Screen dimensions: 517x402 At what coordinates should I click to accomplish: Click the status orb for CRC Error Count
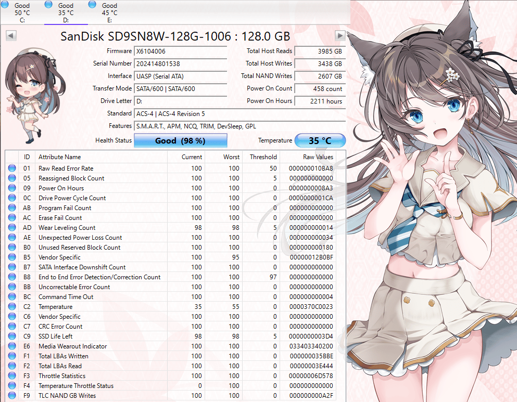[x=12, y=326]
